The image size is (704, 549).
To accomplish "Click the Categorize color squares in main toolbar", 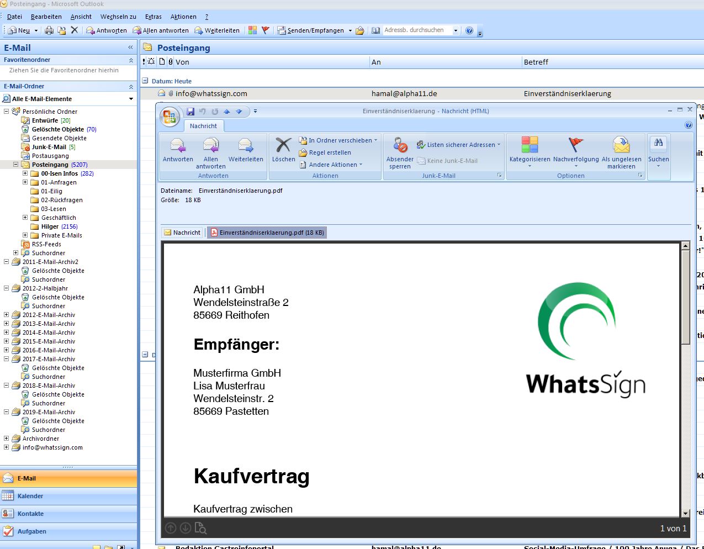I will click(x=252, y=30).
